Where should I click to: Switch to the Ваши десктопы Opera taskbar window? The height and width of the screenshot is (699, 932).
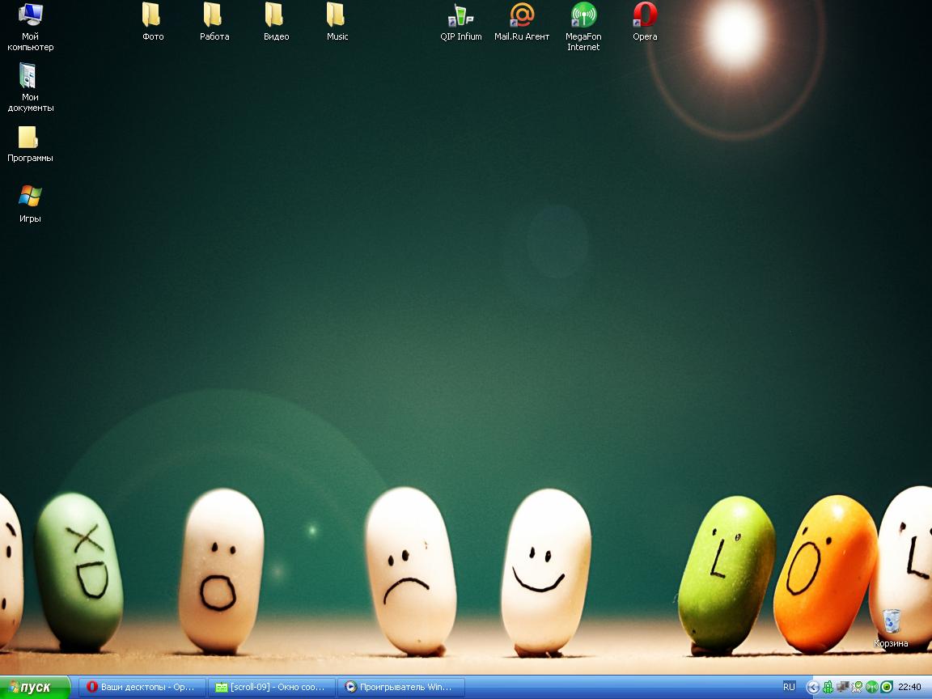tap(142, 688)
